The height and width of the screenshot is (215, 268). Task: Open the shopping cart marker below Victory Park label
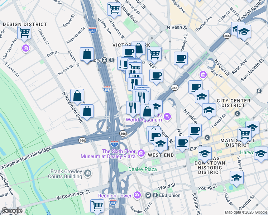154,56
